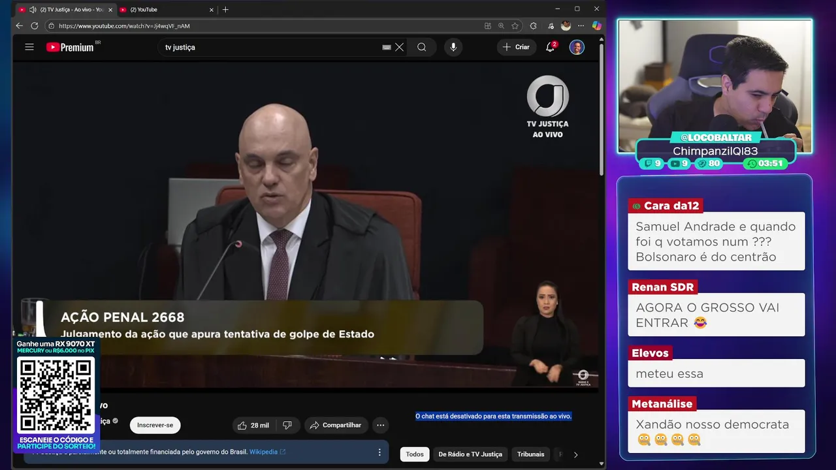Close the TV Justiça tab
Viewport: 836px width, 470px height.
109,10
